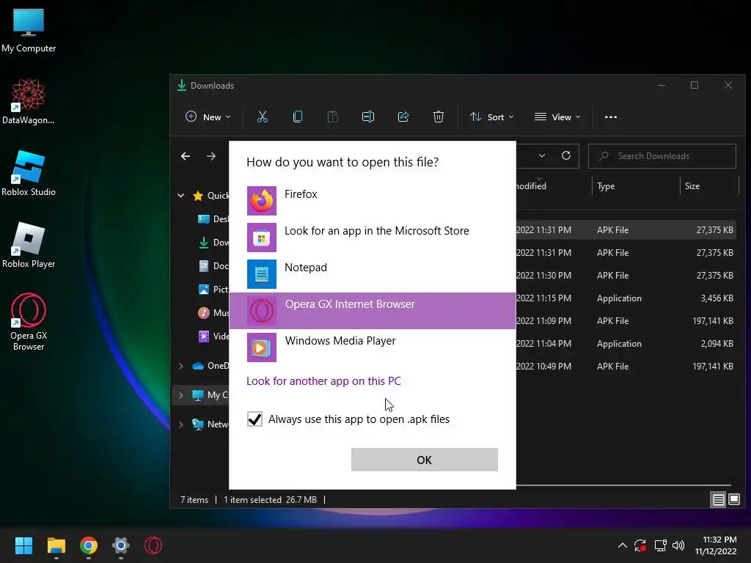Expand the Network tree node
This screenshot has width=751, height=563.
[181, 424]
